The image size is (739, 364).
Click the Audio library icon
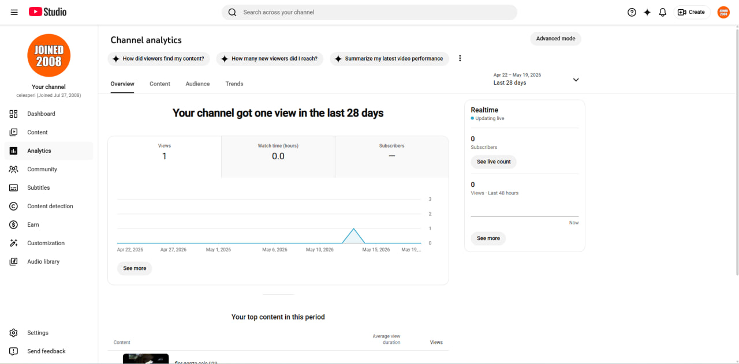click(x=14, y=261)
